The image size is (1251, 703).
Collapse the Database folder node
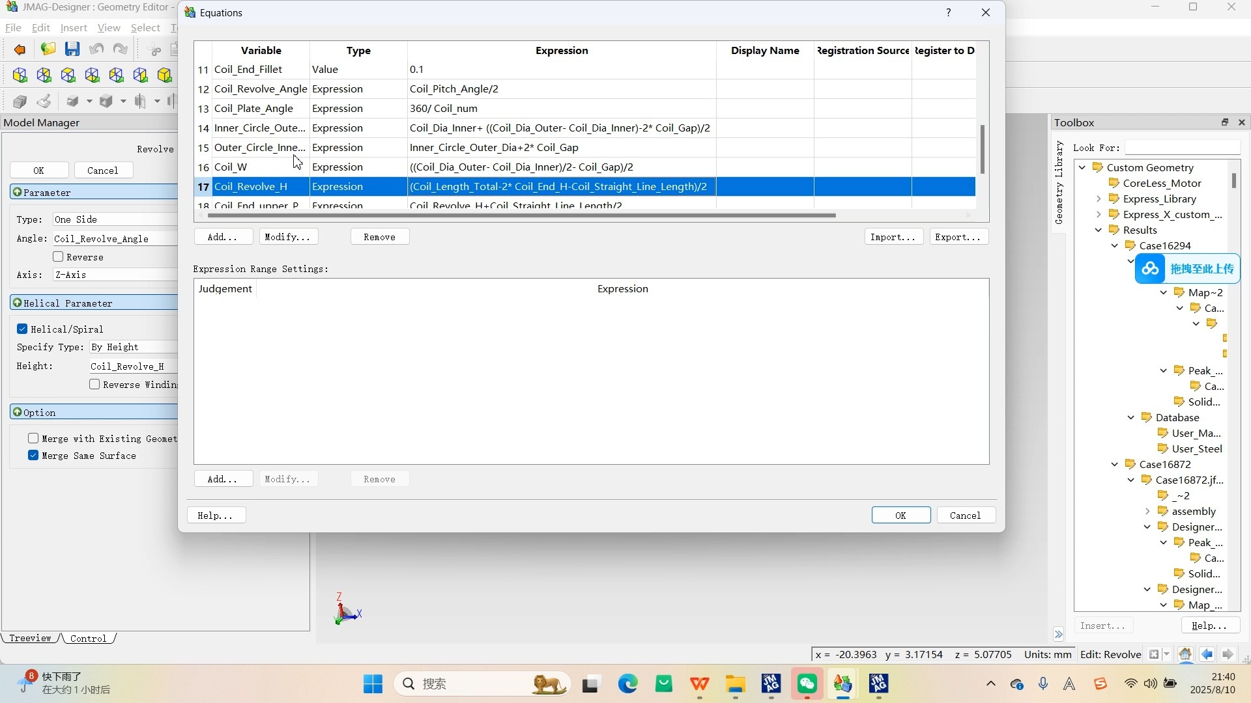pos(1131,417)
